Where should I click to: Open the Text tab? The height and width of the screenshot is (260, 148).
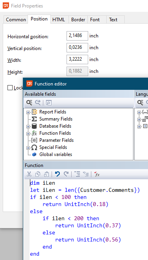pyautogui.click(x=113, y=20)
